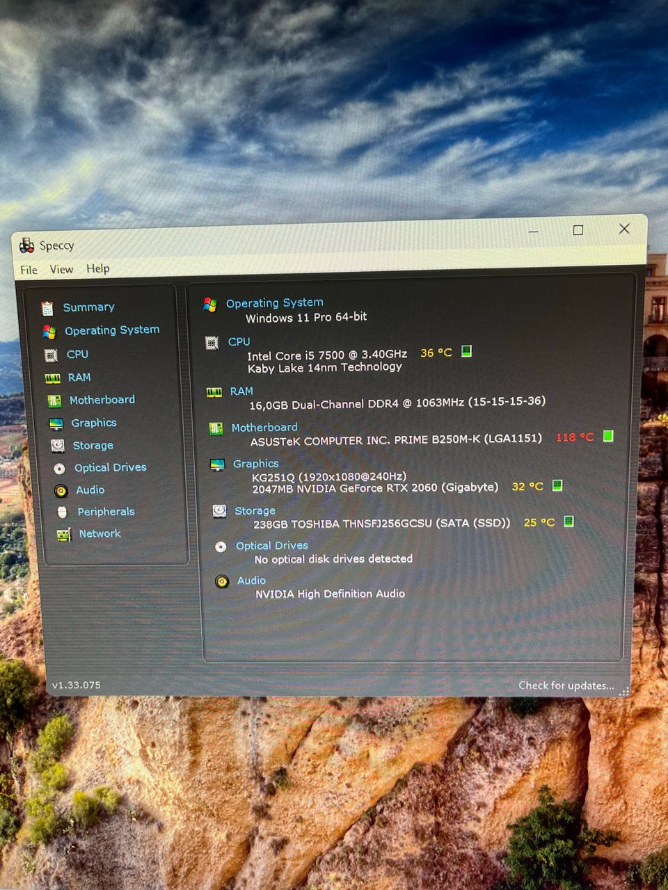Open the CPU section in sidebar
The width and height of the screenshot is (668, 890).
[77, 355]
